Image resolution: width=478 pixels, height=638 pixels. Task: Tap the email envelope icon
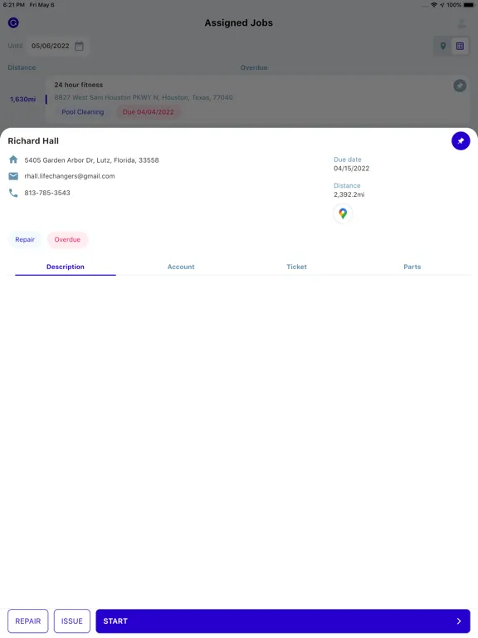coord(13,176)
